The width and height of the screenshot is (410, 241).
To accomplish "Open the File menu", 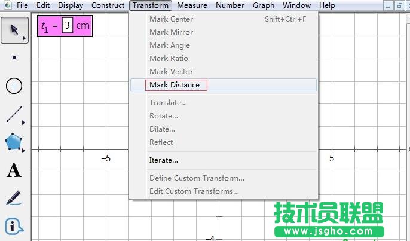I will tap(23, 5).
